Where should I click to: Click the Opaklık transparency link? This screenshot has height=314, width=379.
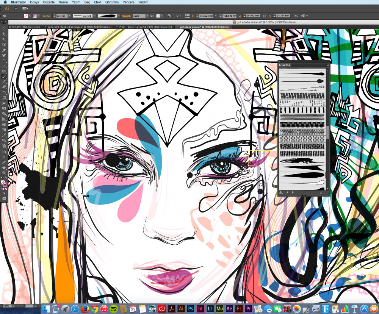click(127, 16)
